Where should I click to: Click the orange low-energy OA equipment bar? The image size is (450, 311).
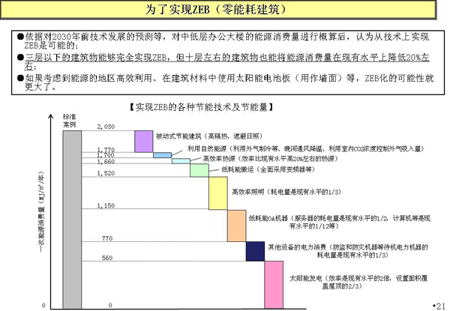pos(237,226)
